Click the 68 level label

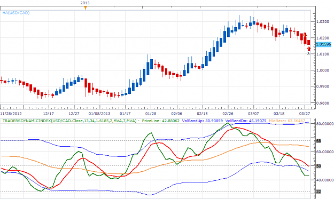point(319,141)
